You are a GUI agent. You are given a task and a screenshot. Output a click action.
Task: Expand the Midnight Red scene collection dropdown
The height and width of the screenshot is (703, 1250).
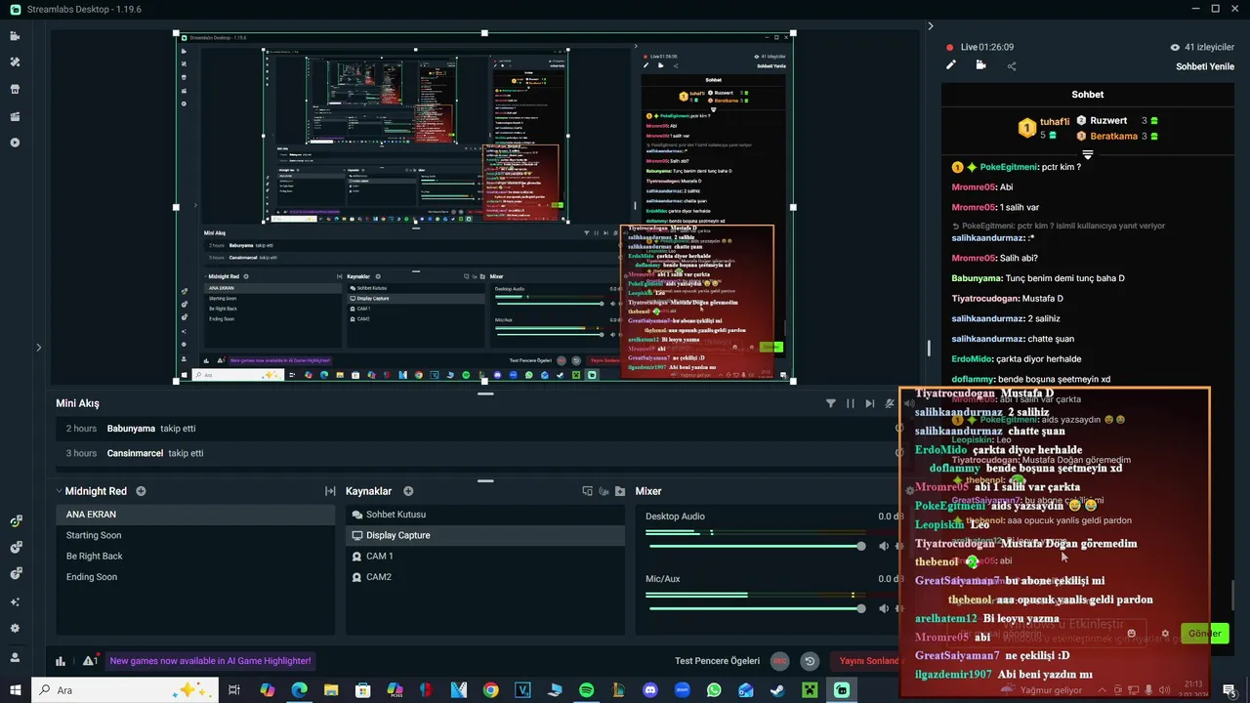(60, 491)
